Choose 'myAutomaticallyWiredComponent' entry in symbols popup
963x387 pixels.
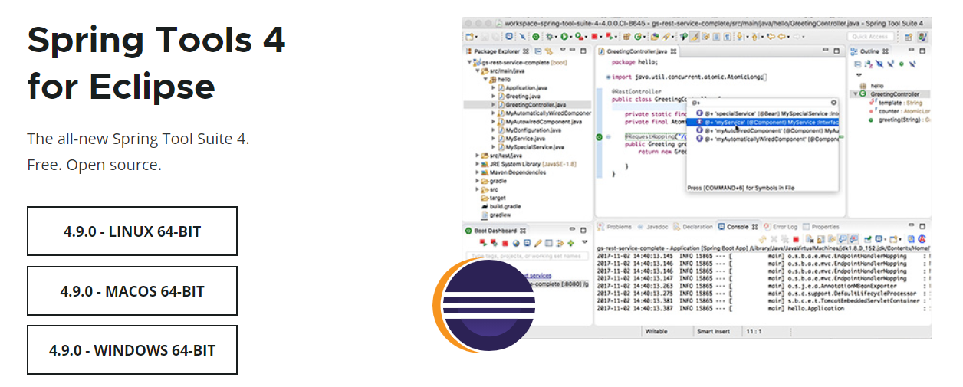pos(767,139)
